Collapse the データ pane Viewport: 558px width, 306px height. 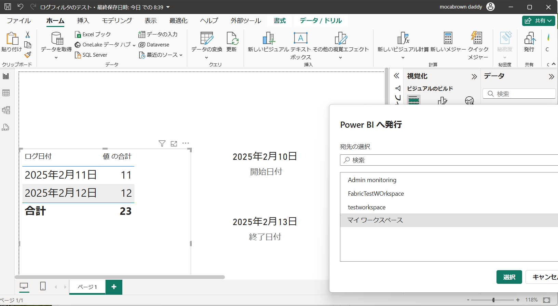551,76
